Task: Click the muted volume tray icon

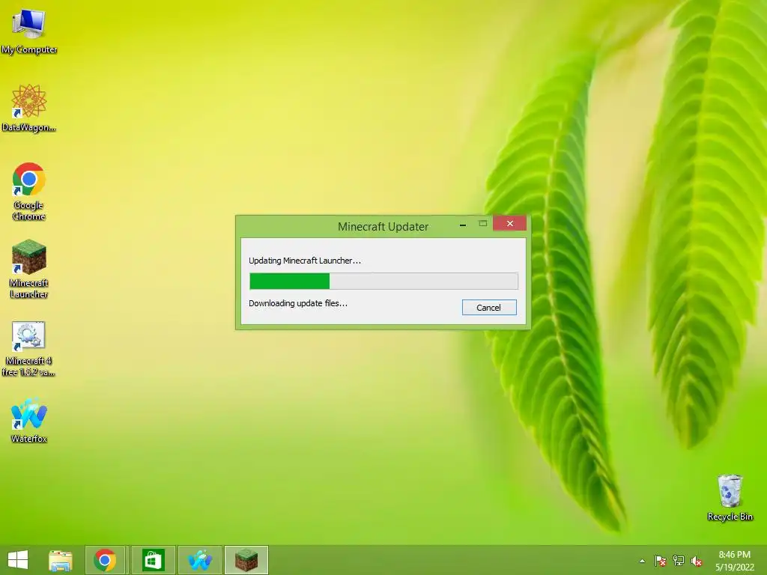Action: coord(697,562)
